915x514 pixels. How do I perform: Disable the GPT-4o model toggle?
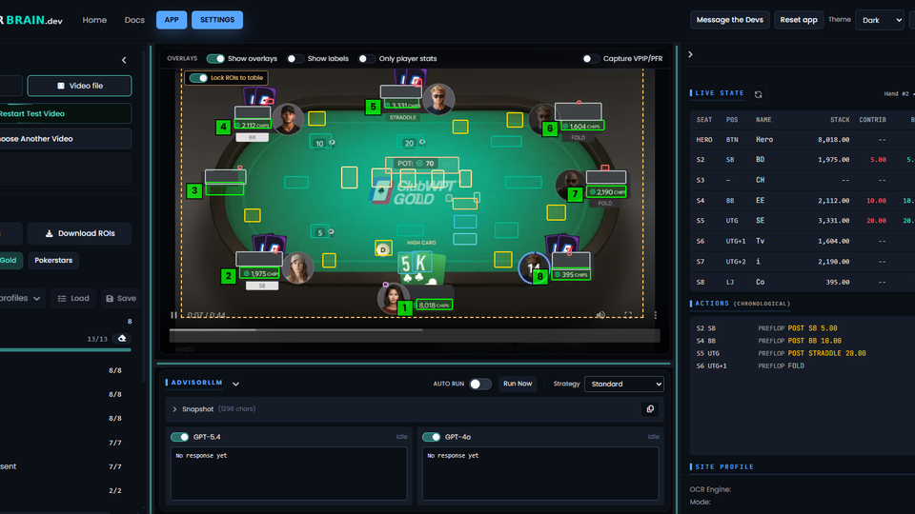coord(431,437)
